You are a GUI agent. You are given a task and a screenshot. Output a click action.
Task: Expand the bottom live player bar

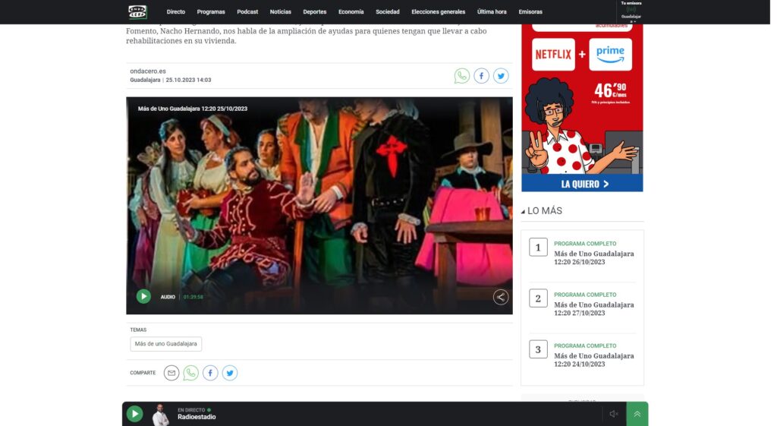click(637, 414)
